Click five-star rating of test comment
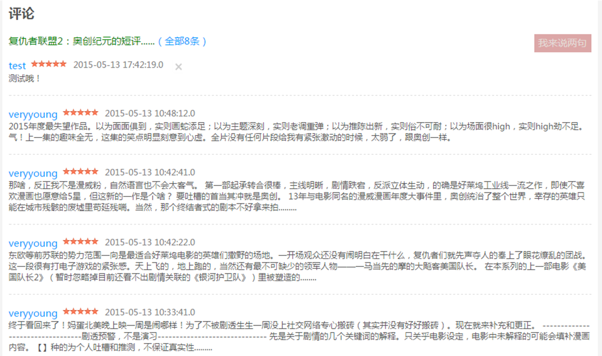Screen dimensions: 602x356 (x=49, y=64)
